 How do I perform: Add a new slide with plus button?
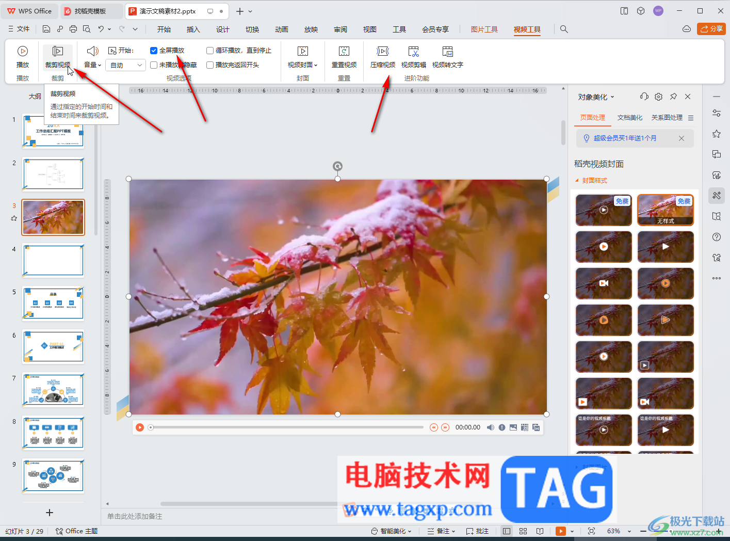50,513
